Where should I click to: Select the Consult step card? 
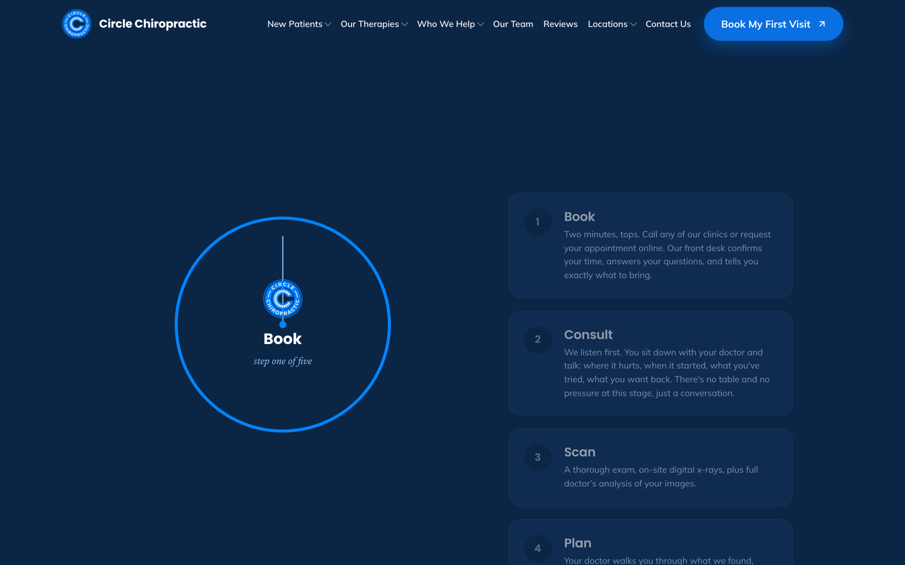tap(650, 363)
